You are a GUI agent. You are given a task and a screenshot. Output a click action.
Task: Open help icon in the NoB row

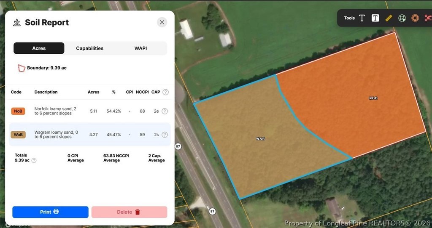coord(165,111)
